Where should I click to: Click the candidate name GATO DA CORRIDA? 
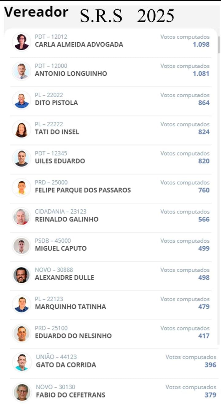pyautogui.click(x=66, y=365)
